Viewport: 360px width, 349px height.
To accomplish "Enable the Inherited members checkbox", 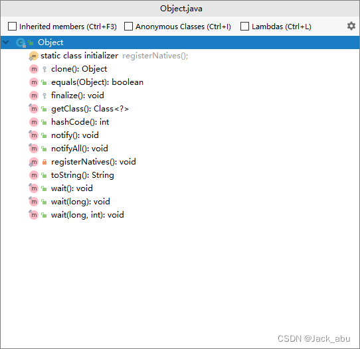I will point(12,26).
